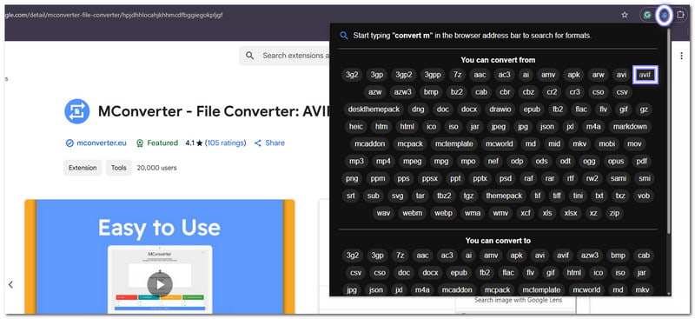The image size is (695, 319).
Task: Pick 7z in the convert to list
Action: pos(400,256)
